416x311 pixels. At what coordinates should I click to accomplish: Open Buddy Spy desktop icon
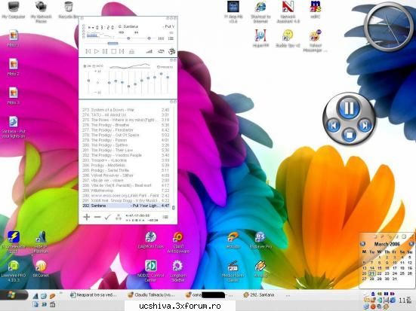click(288, 38)
